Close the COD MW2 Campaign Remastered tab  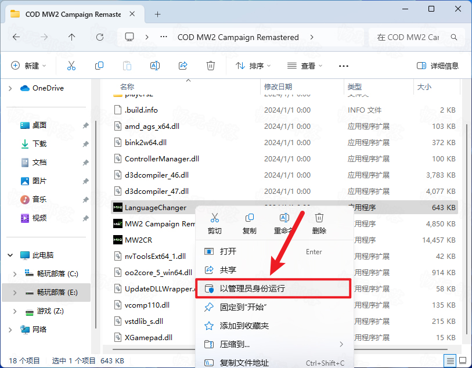[132, 14]
